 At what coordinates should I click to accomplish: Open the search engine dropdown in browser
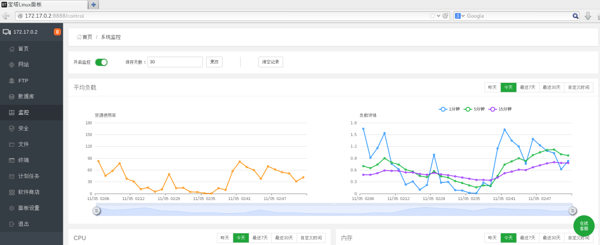click(460, 16)
